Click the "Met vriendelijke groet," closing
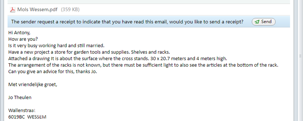Screen dimensions: 303x121 click(33, 85)
